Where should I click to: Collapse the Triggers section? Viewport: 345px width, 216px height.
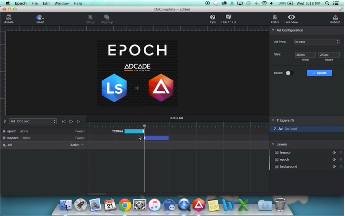(x=273, y=120)
